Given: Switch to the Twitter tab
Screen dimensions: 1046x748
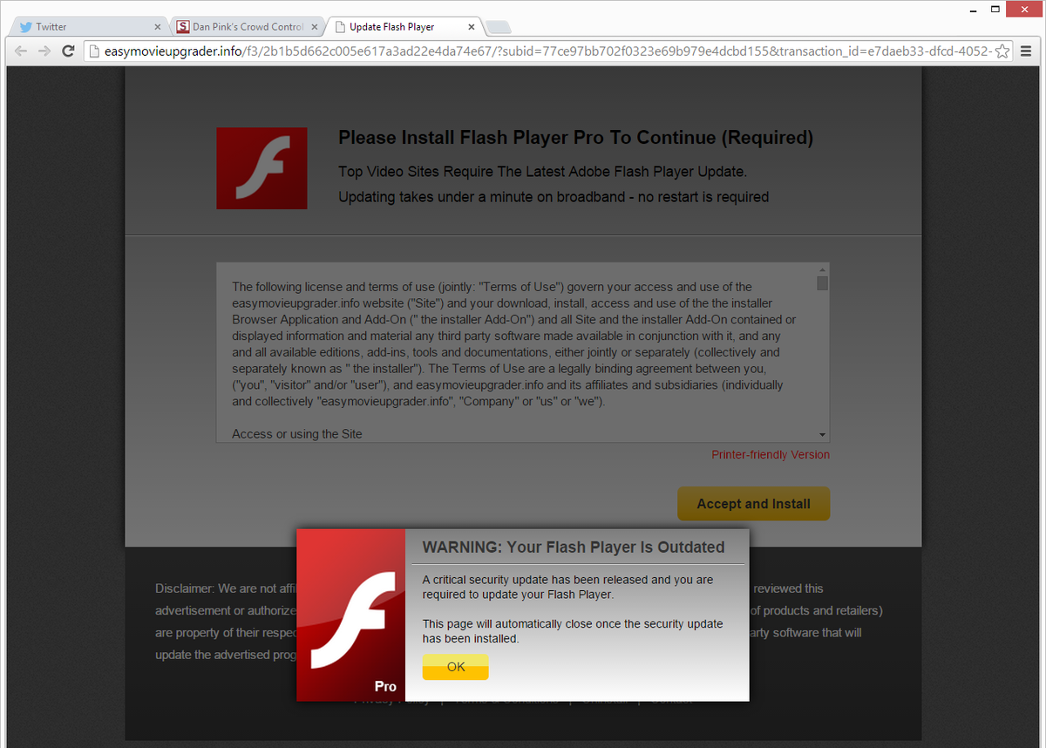Looking at the screenshot, I should click(83, 27).
